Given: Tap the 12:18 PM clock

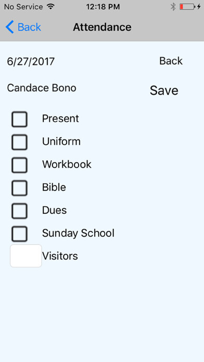Looking at the screenshot, I should pyautogui.click(x=103, y=7).
